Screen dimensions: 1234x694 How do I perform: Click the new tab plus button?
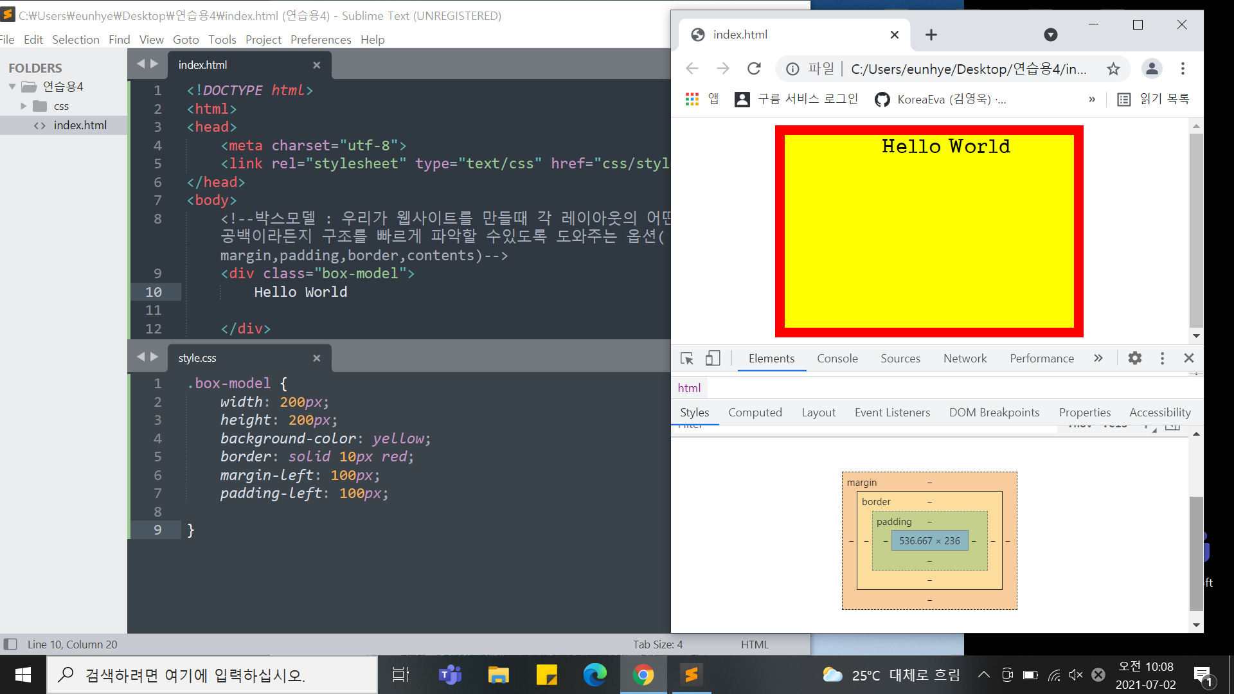point(931,35)
